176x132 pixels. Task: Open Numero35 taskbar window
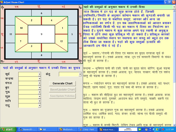(x=28, y=129)
